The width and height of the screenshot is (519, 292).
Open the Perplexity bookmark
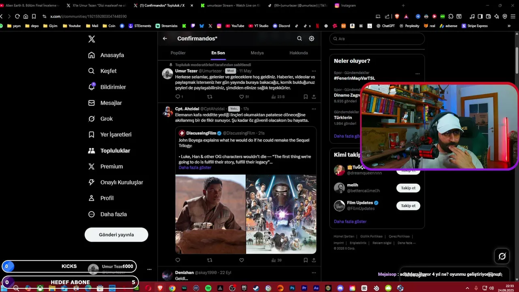(409, 26)
